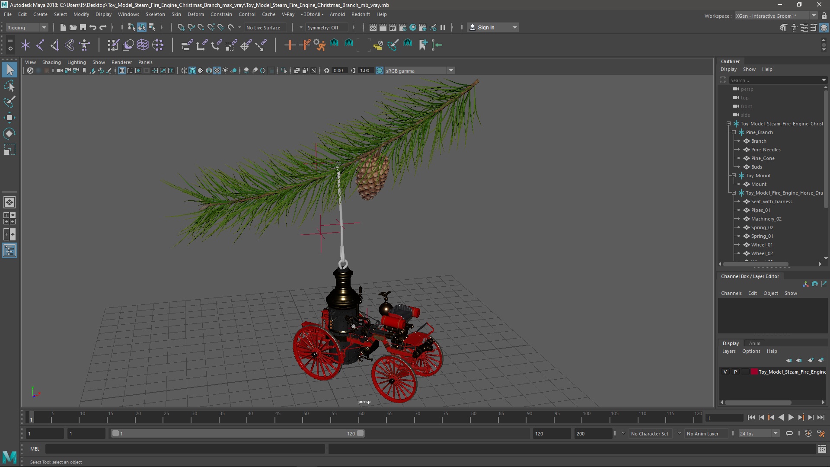Click the Open Scene folder icon
Viewport: 830px width, 467px height.
click(x=73, y=27)
